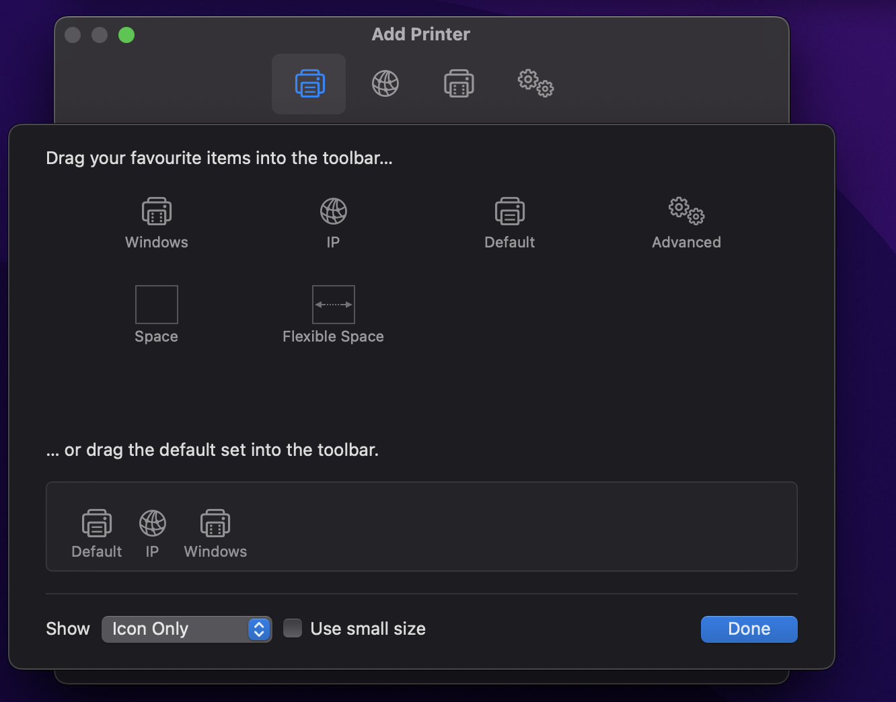Click the green zoom traffic light button

(x=126, y=34)
